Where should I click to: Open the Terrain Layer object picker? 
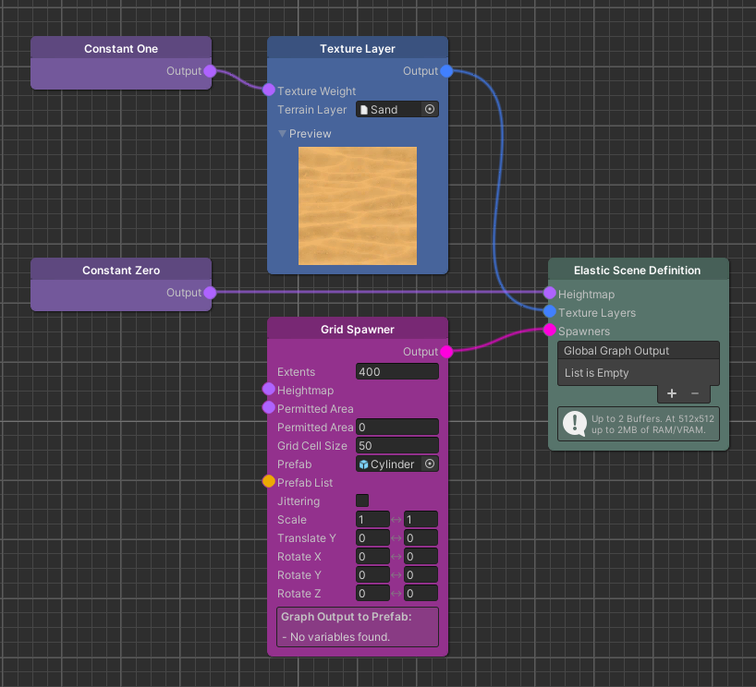pos(430,109)
